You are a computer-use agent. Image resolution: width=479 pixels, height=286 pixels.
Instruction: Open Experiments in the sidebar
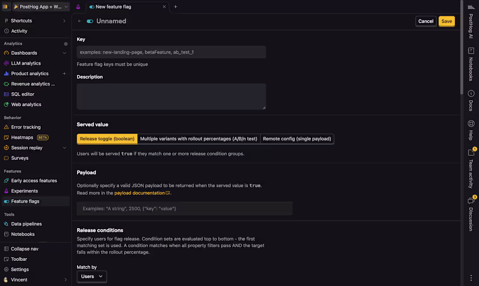tap(24, 191)
